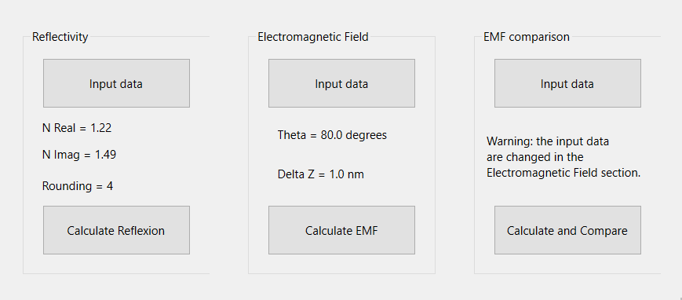Select the rounding value 4
This screenshot has height=300, width=682.
pyautogui.click(x=110, y=186)
